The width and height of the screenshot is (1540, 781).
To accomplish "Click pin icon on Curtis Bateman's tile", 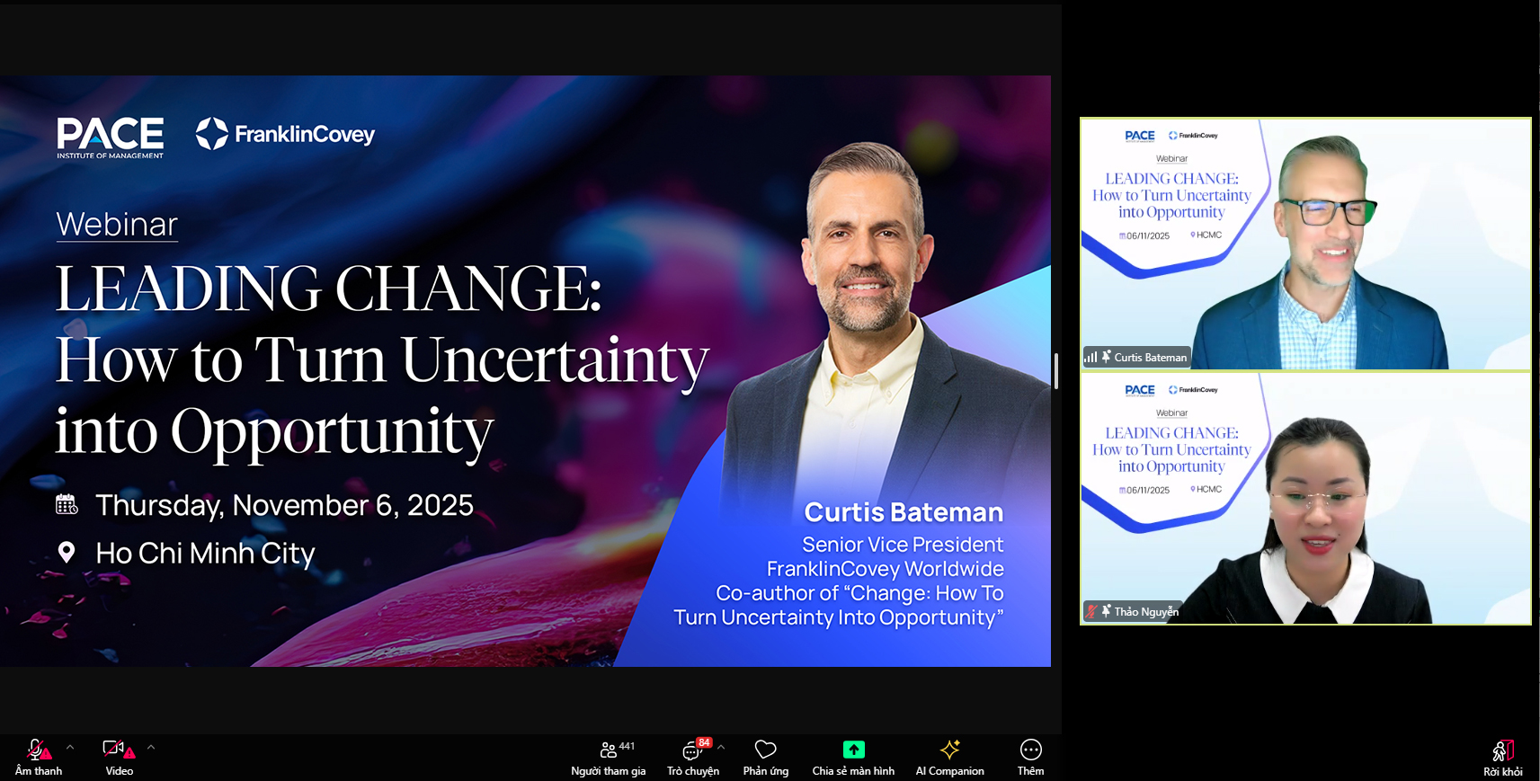I will point(1107,356).
